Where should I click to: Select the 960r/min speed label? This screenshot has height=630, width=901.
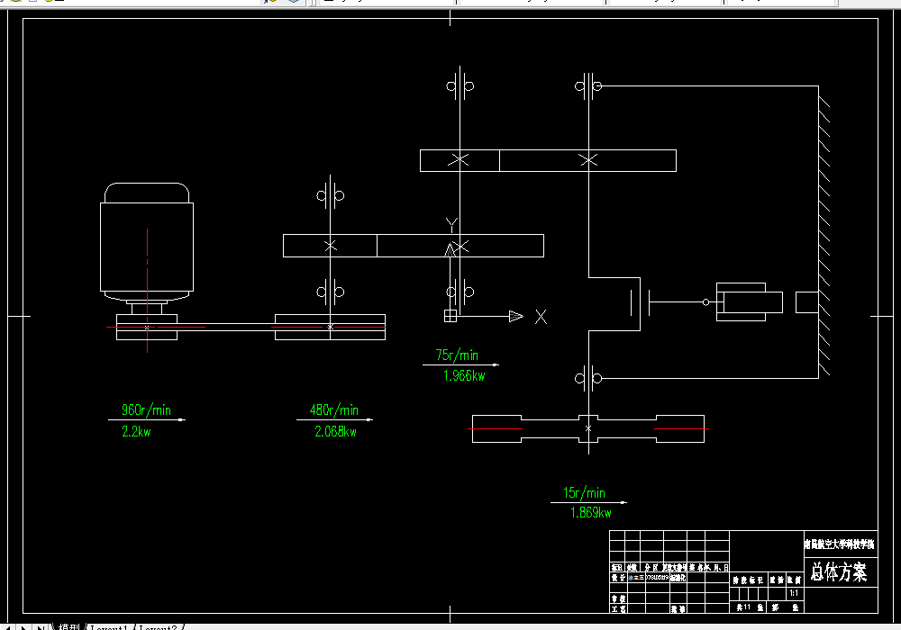(x=146, y=409)
